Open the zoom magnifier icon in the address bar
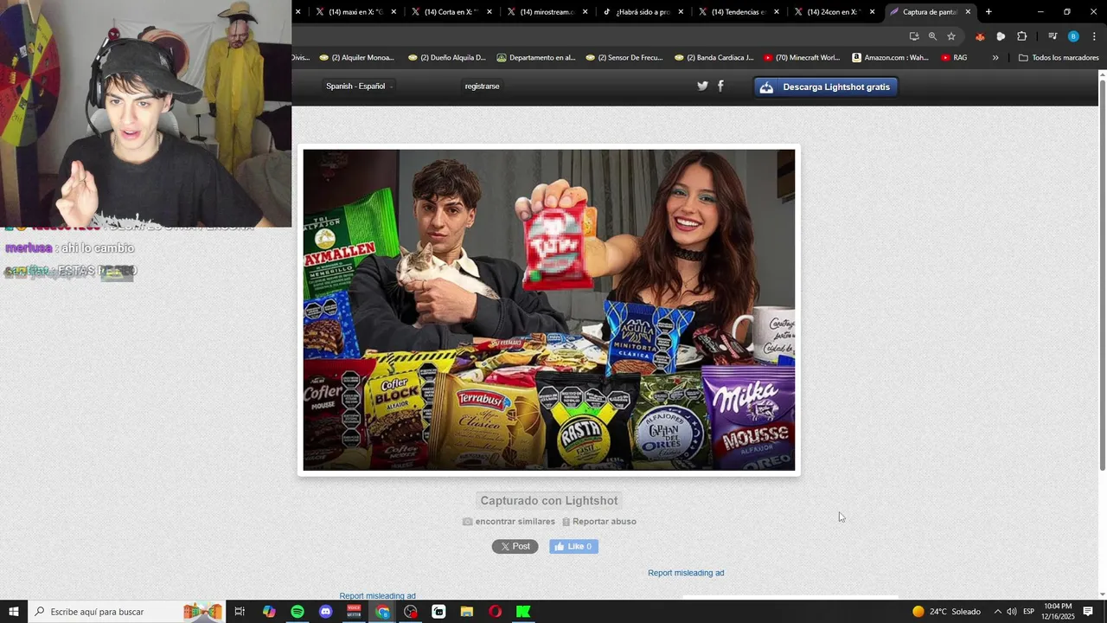 (932, 36)
